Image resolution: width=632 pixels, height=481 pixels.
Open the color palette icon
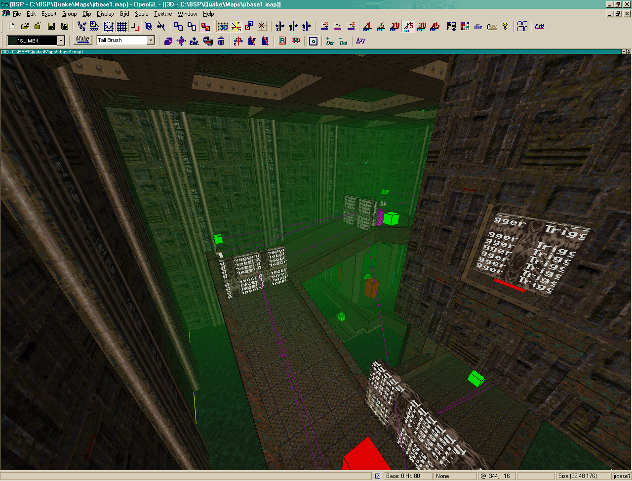click(465, 26)
